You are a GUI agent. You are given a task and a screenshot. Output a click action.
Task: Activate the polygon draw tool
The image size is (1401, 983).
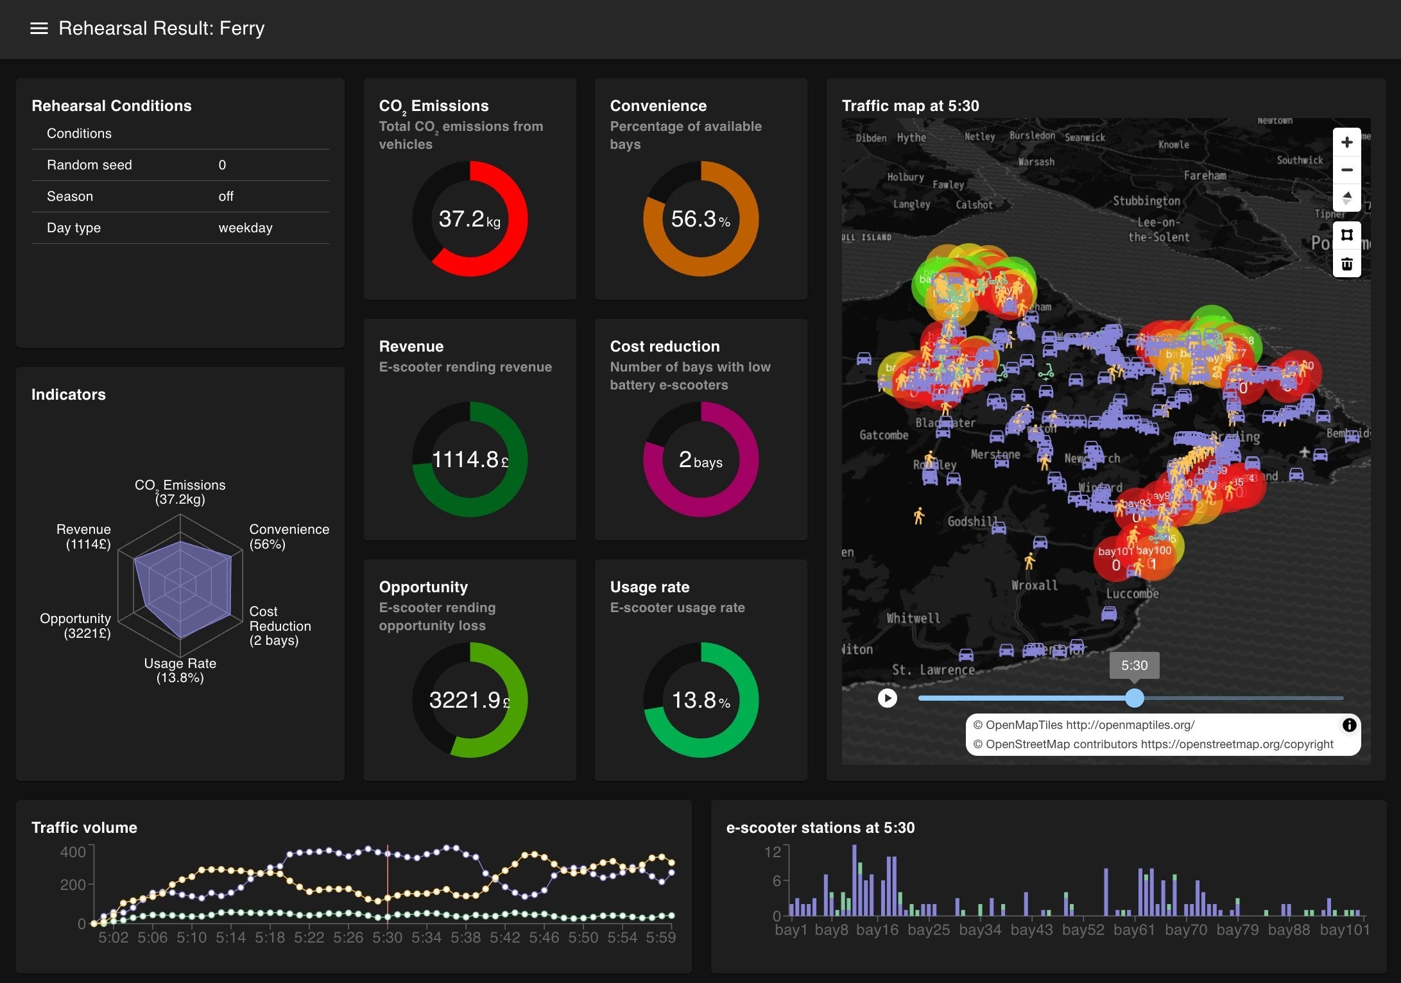pos(1346,235)
